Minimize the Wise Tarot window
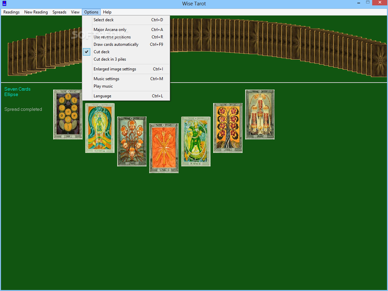This screenshot has height=291, width=388. (359, 3)
